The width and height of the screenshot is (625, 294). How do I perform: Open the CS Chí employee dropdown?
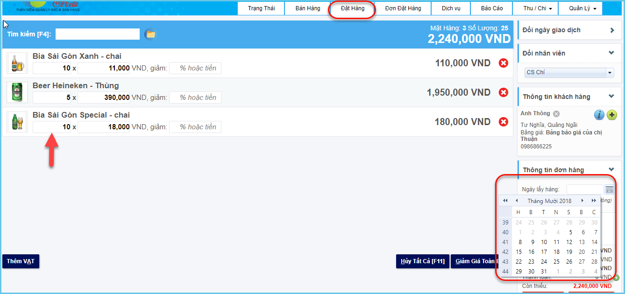pos(610,73)
